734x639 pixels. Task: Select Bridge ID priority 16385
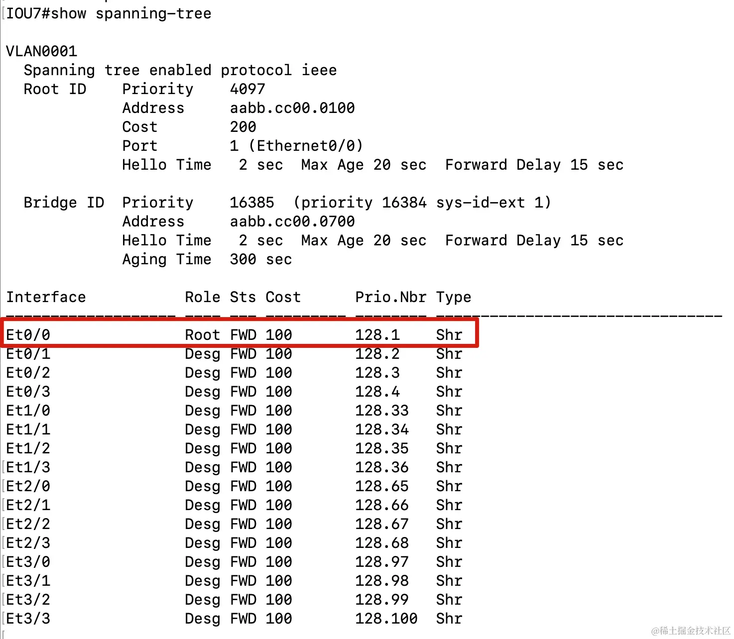[252, 203]
